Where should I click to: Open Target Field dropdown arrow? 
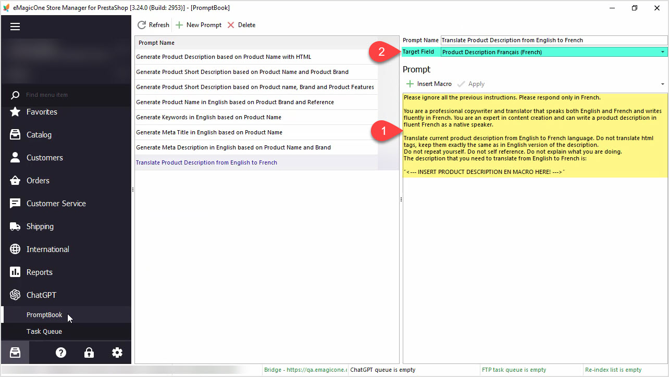point(663,52)
